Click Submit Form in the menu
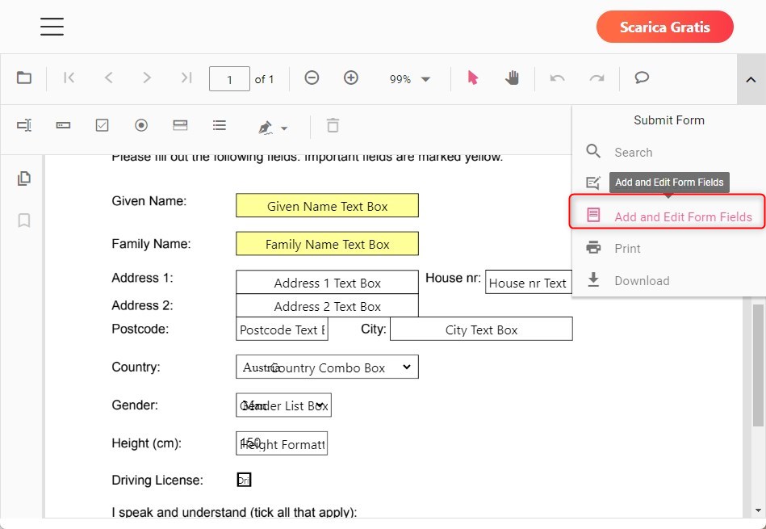 [668, 120]
